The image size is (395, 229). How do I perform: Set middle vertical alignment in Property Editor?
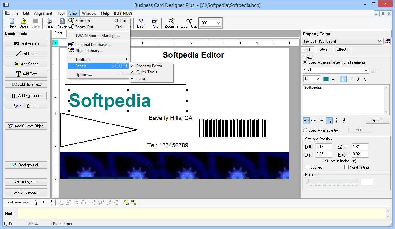(337, 121)
